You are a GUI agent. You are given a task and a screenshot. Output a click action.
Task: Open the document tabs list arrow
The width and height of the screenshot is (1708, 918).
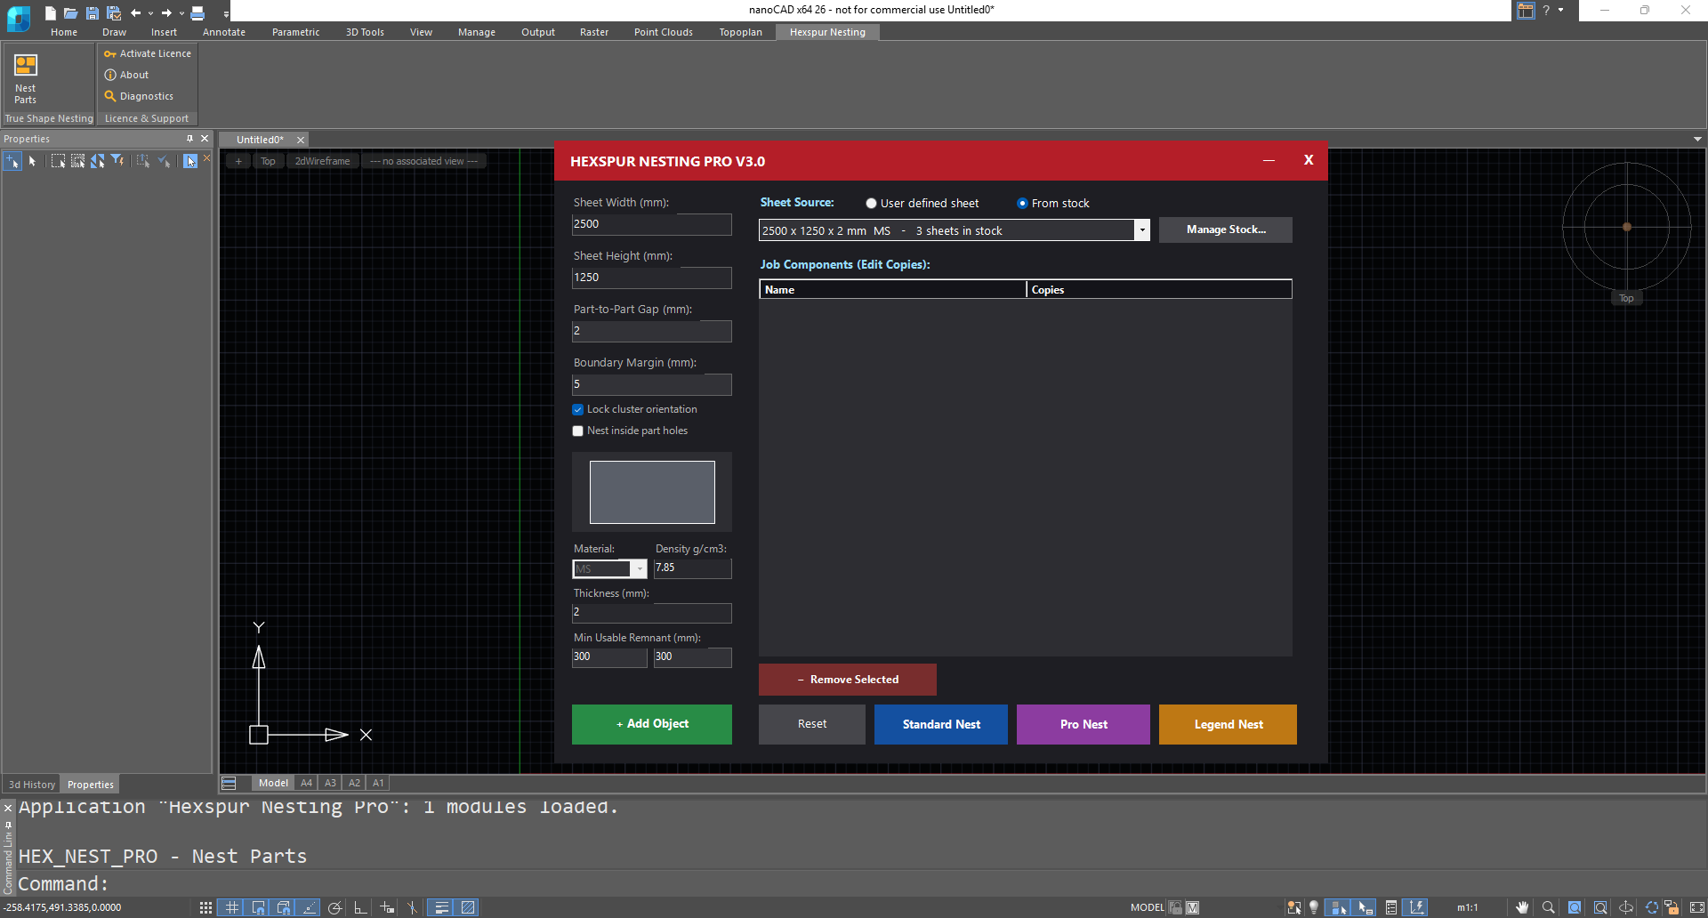pos(1697,140)
